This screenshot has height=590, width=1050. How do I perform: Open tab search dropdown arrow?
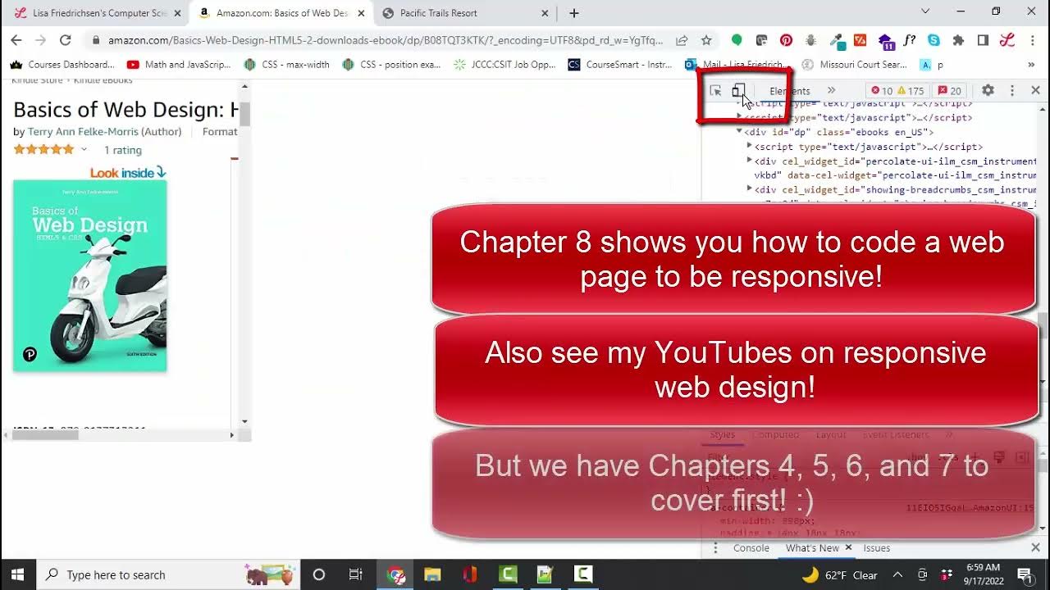click(925, 11)
